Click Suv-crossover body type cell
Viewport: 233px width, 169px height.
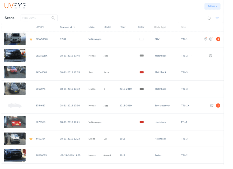[x=162, y=106]
